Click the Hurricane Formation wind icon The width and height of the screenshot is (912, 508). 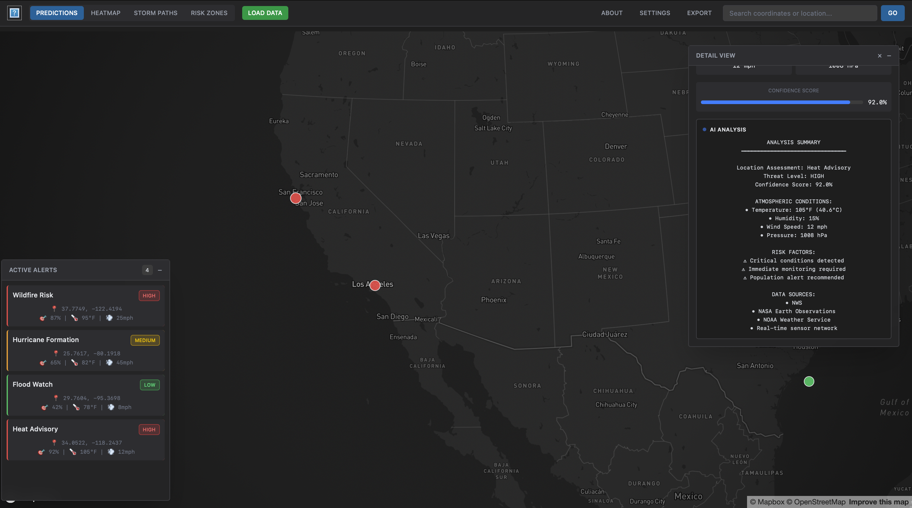tap(109, 363)
